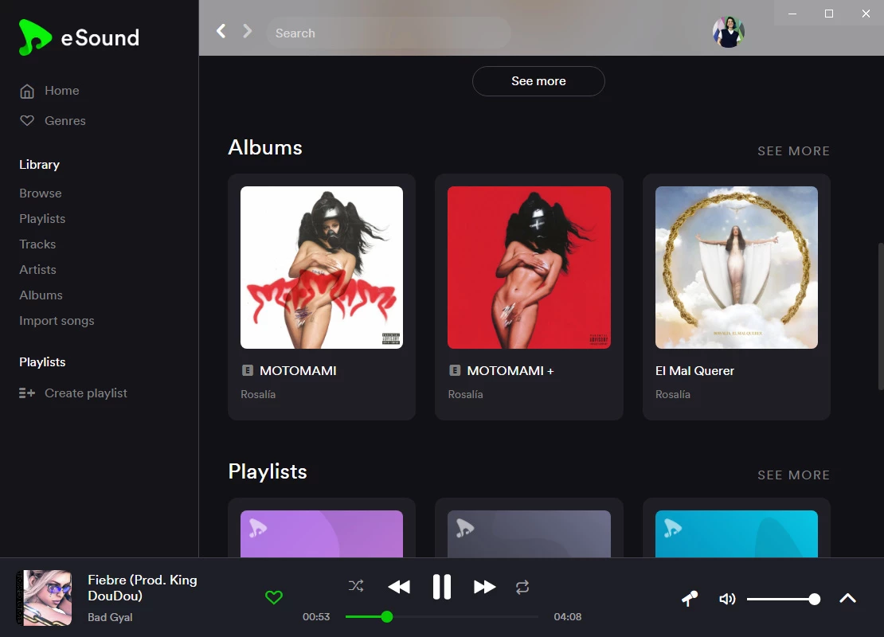
Task: Click the explicit badge beside MOTOMAMI +
Action: 455,370
